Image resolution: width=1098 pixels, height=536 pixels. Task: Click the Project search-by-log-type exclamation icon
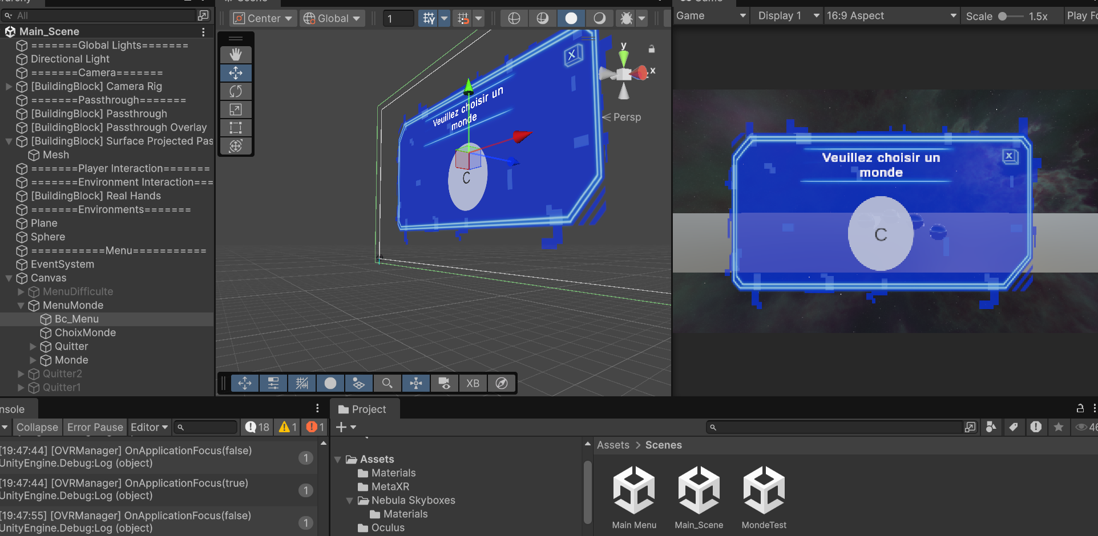pos(1036,427)
